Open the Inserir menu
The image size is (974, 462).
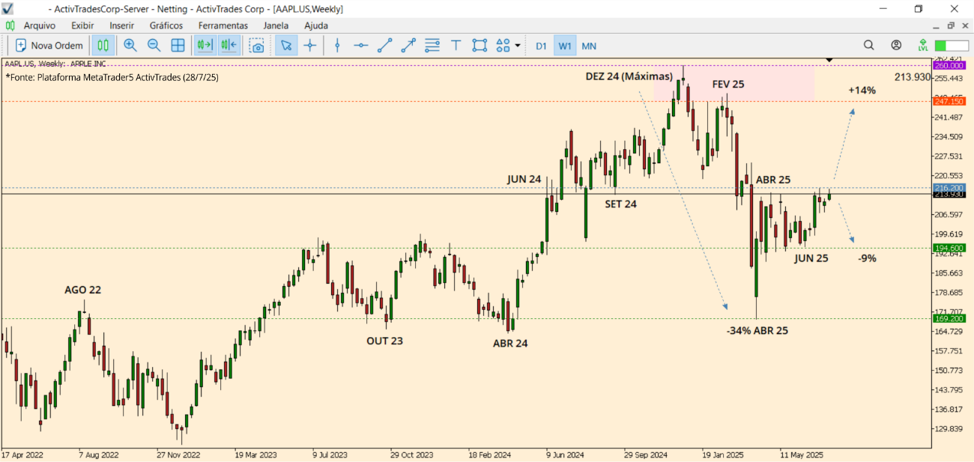pyautogui.click(x=121, y=25)
